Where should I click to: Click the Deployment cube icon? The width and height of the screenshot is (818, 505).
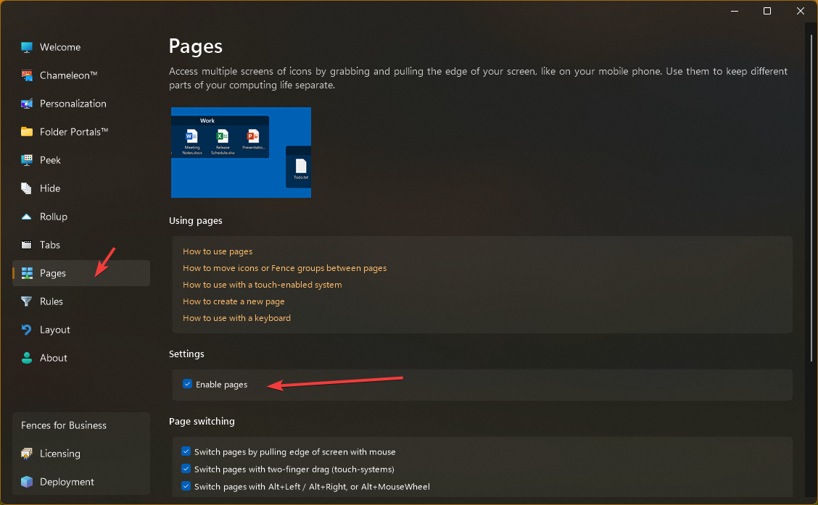pyautogui.click(x=27, y=482)
